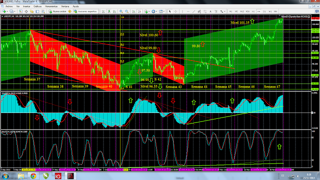Click the Nueva orden button
Viewport: 320px width, 180px height.
pyautogui.click(x=57, y=11)
